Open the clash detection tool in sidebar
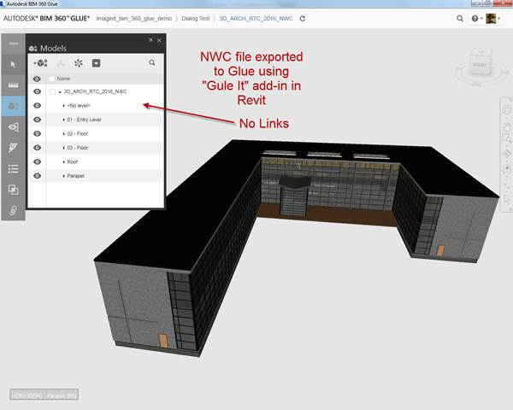This screenshot has height=410, width=513. [x=13, y=190]
